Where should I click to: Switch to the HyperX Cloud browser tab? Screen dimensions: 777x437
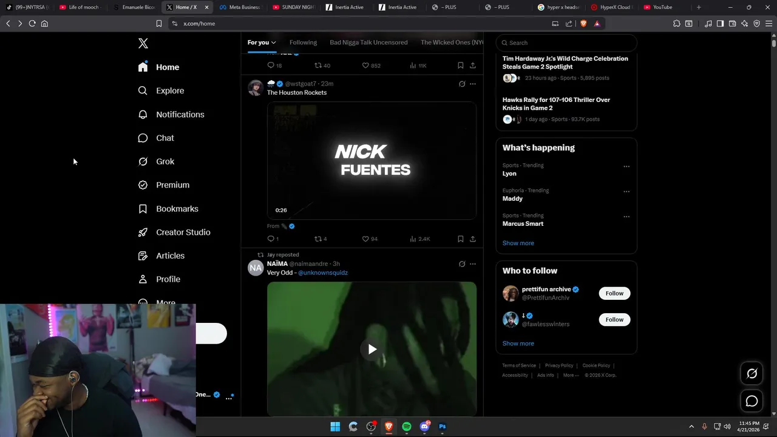click(612, 7)
